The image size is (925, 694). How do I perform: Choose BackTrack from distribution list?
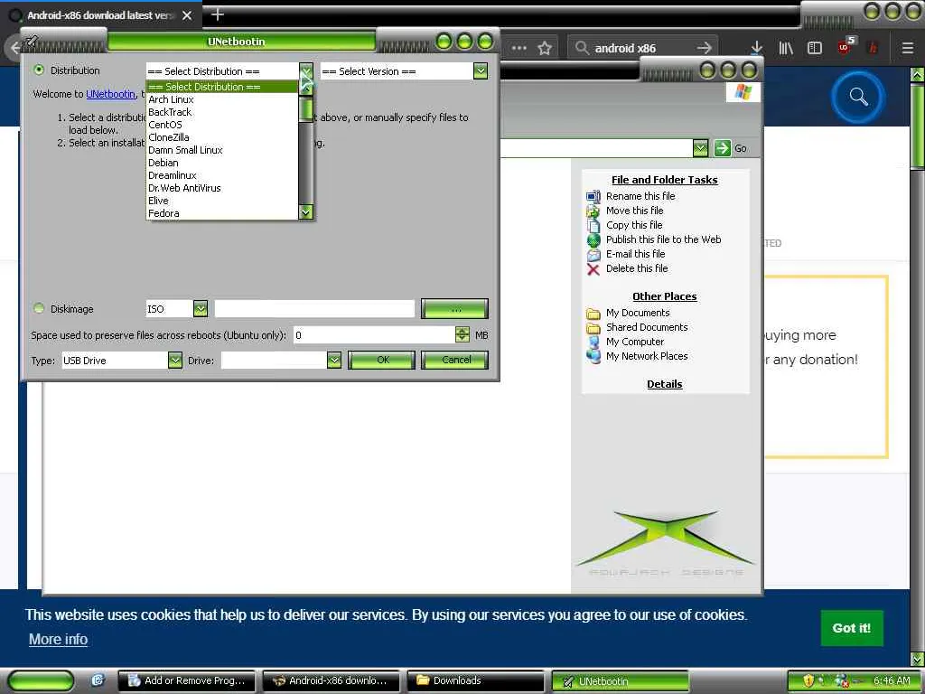221,112
